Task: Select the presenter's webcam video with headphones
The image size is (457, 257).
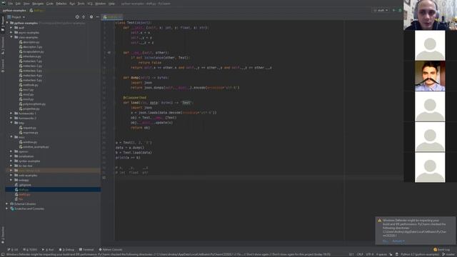Action: tap(430, 15)
